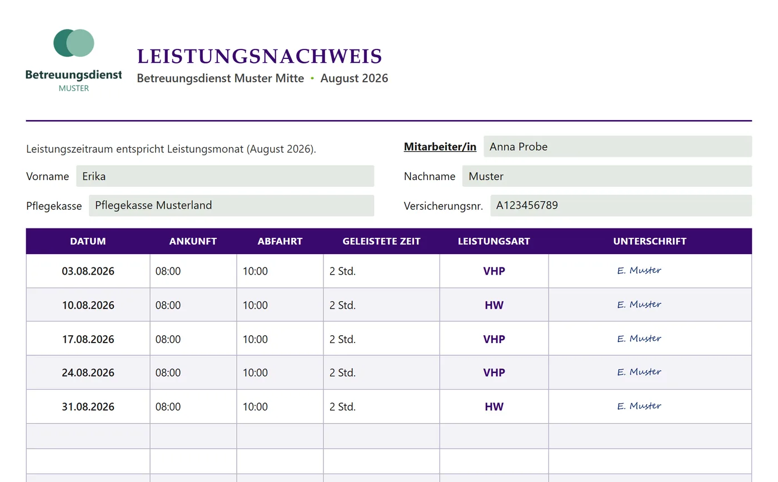The width and height of the screenshot is (778, 482).
Task: Click "2 Std." in the 17.08.2026 row
Action: click(x=342, y=339)
